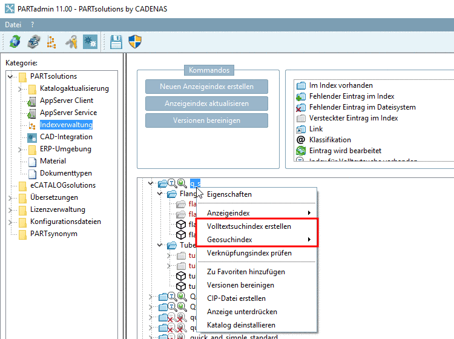This screenshot has width=454, height=339.
Task: Open the ? help menu
Action: (33, 25)
